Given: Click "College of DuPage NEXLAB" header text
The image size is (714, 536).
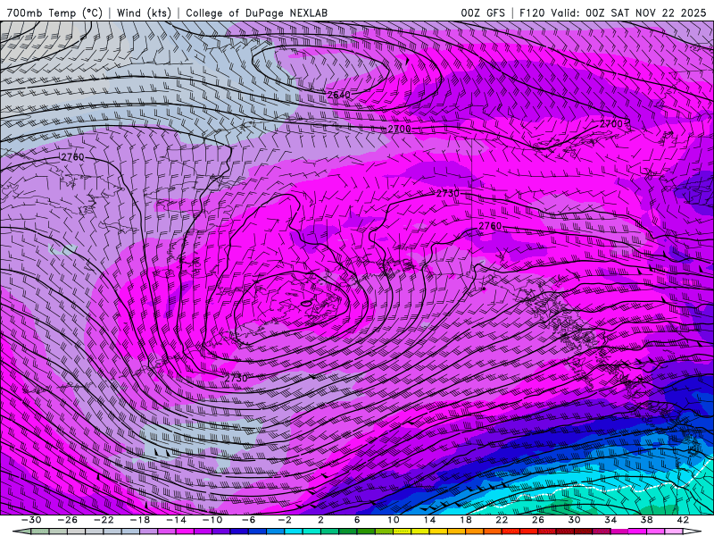Looking at the screenshot, I should point(256,13).
